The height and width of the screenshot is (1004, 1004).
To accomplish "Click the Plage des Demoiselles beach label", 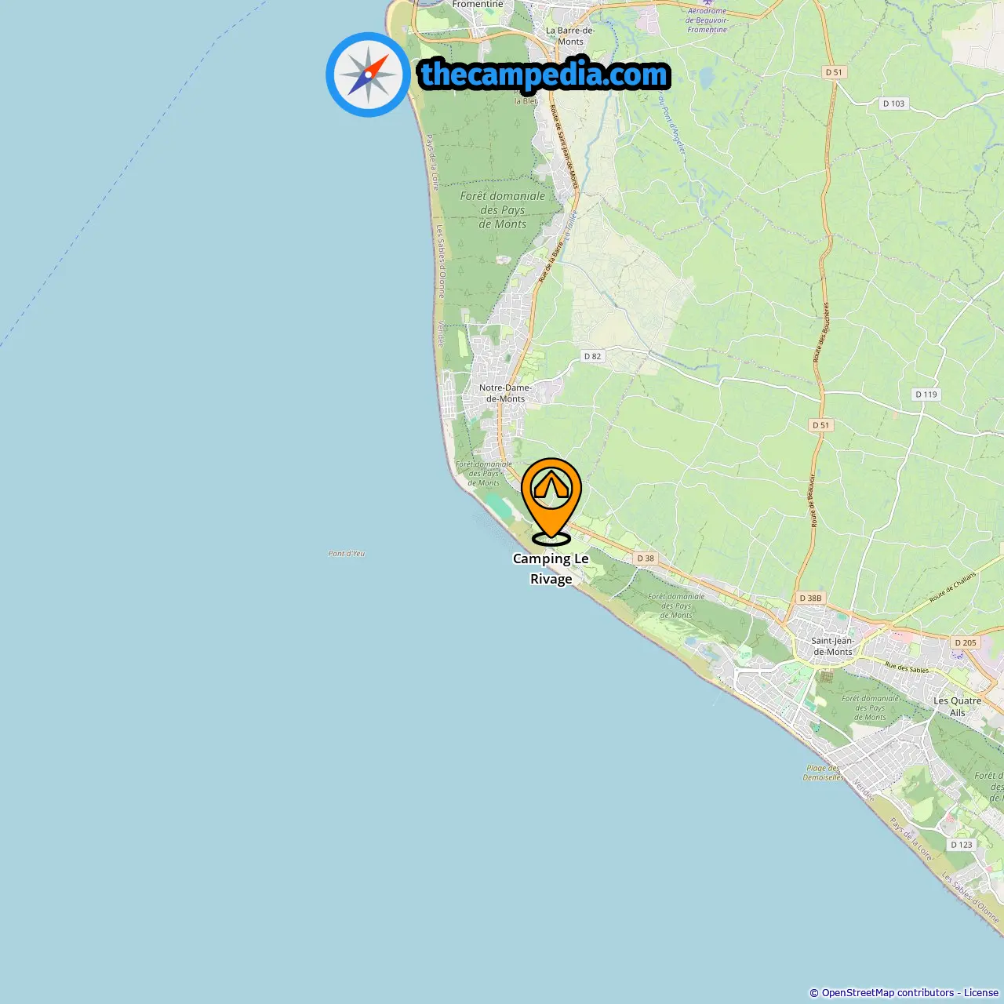I will [x=823, y=773].
